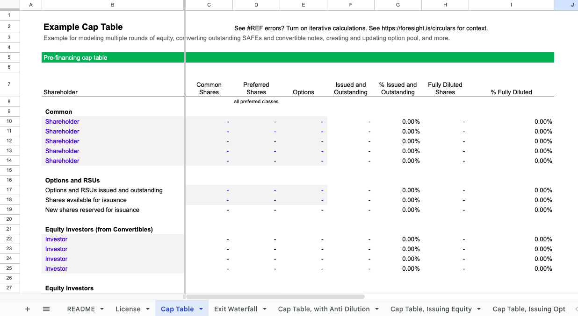Click the #REF errors note cell

coord(361,28)
